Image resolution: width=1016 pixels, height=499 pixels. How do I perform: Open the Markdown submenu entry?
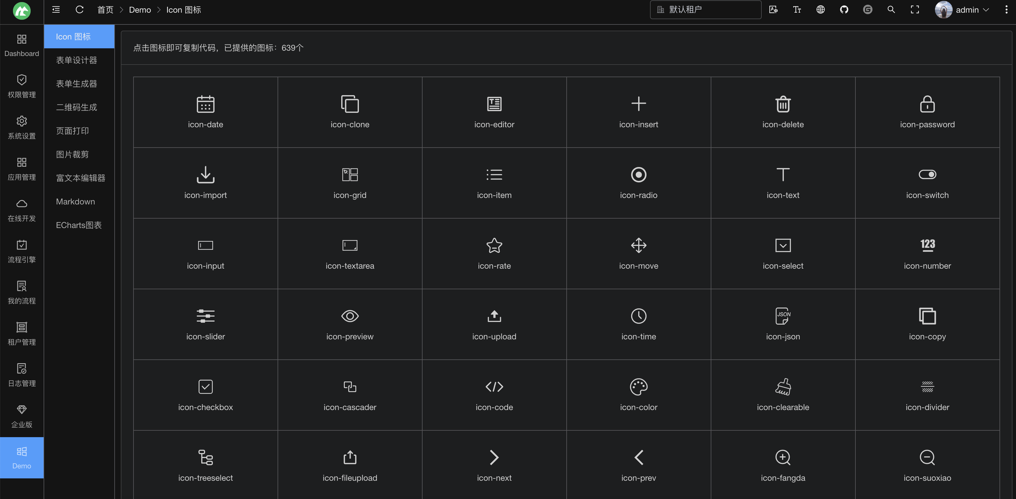[x=75, y=201]
